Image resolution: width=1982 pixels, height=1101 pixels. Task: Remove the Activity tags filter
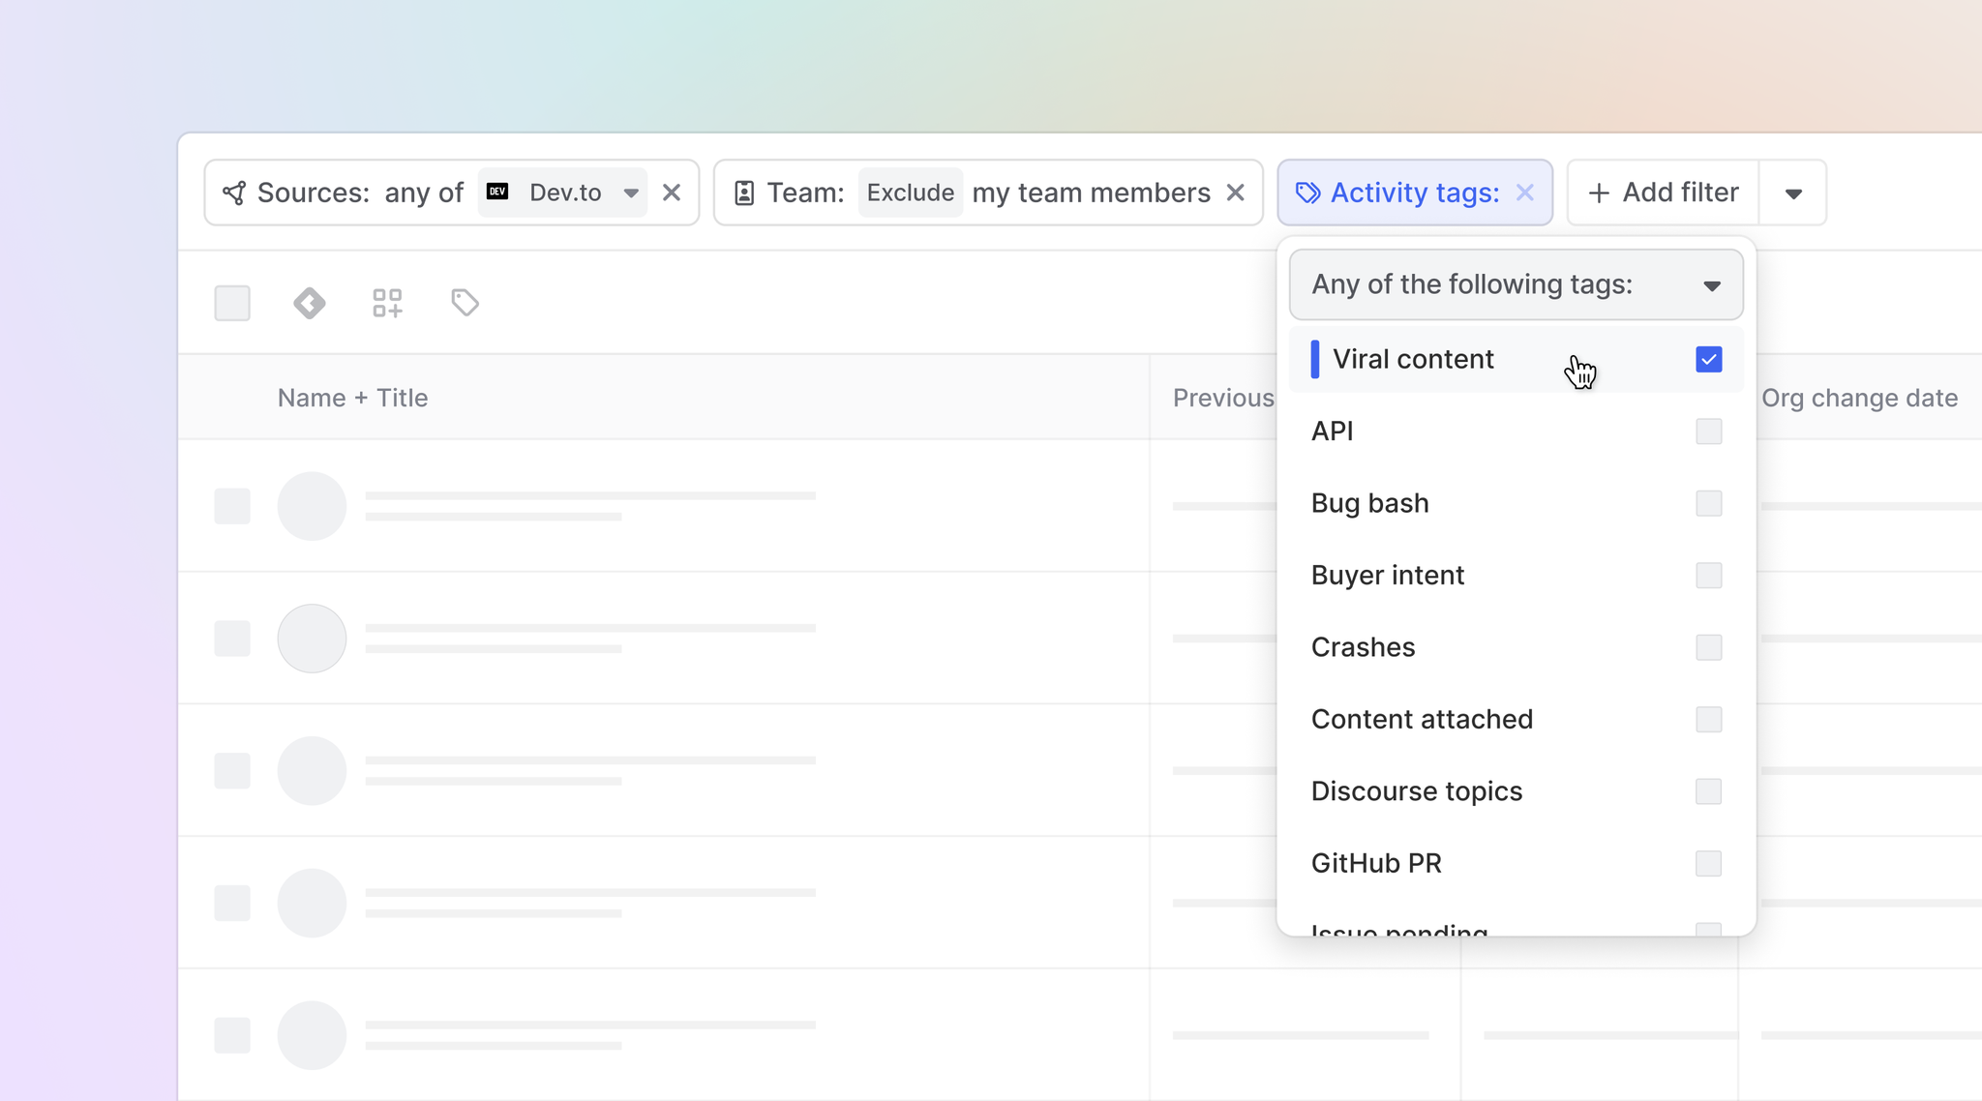click(1525, 193)
